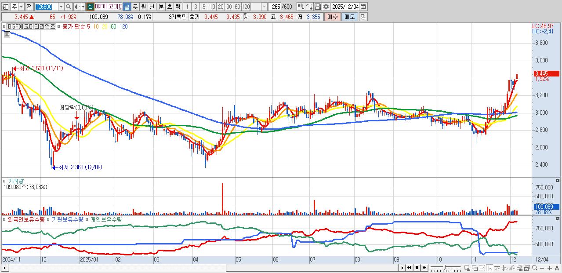Click the A text tool icon

(557, 268)
